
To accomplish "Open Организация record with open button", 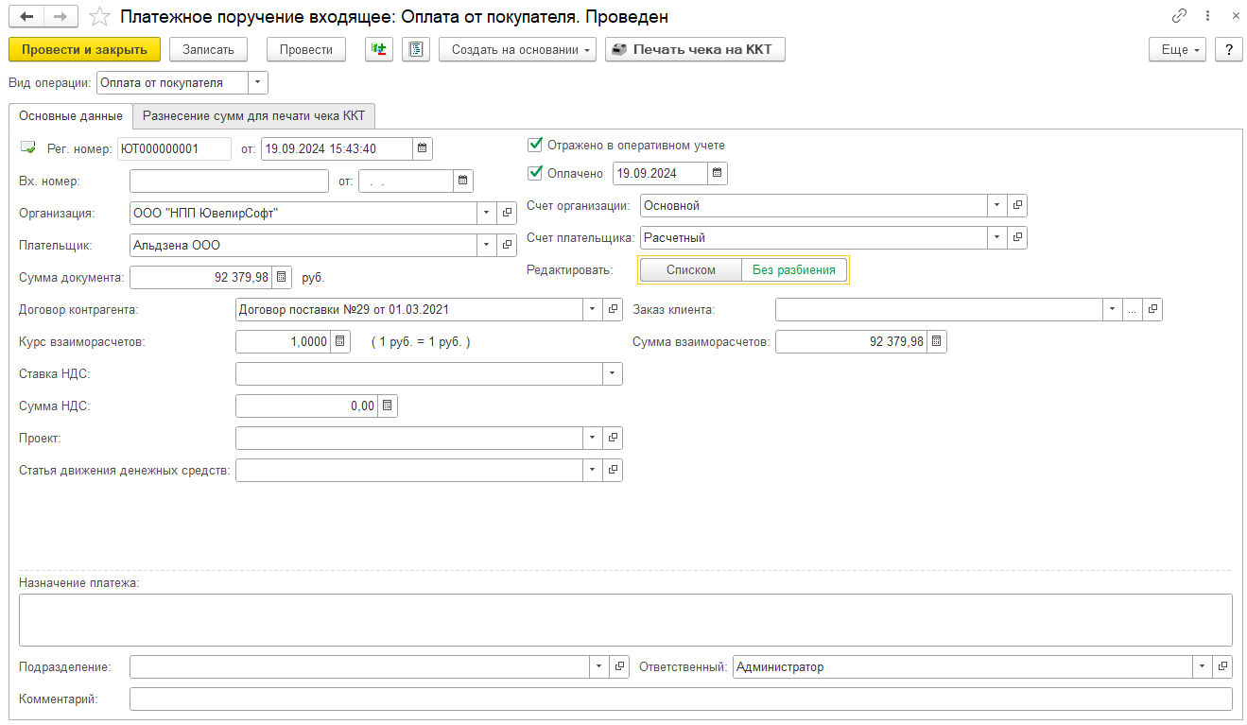I will coord(507,213).
